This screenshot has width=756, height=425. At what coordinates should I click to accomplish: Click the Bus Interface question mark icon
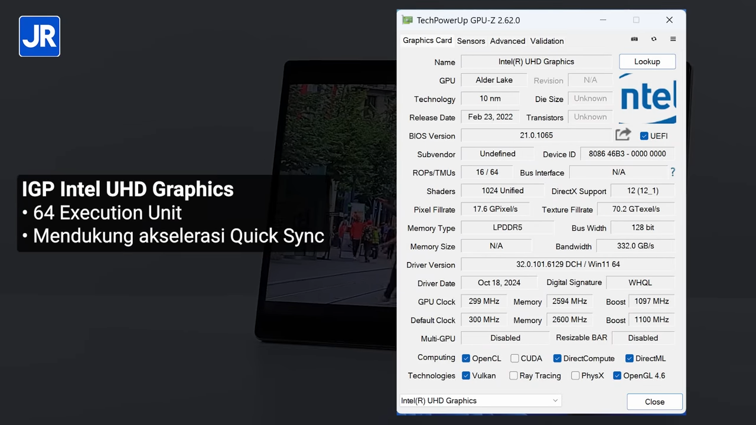point(672,172)
